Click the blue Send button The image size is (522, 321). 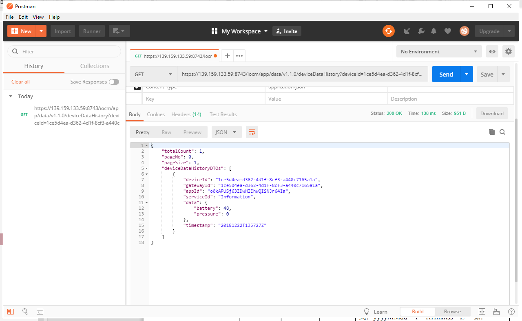click(446, 75)
